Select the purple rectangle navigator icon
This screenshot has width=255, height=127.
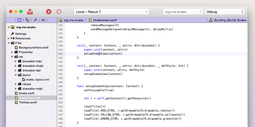19,20
